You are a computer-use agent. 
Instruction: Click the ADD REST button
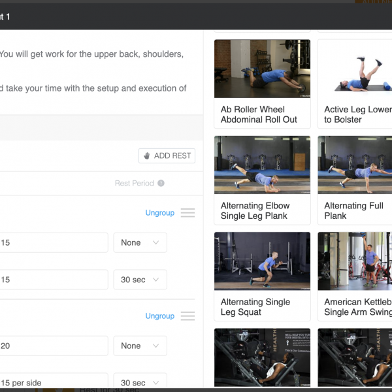(167, 155)
